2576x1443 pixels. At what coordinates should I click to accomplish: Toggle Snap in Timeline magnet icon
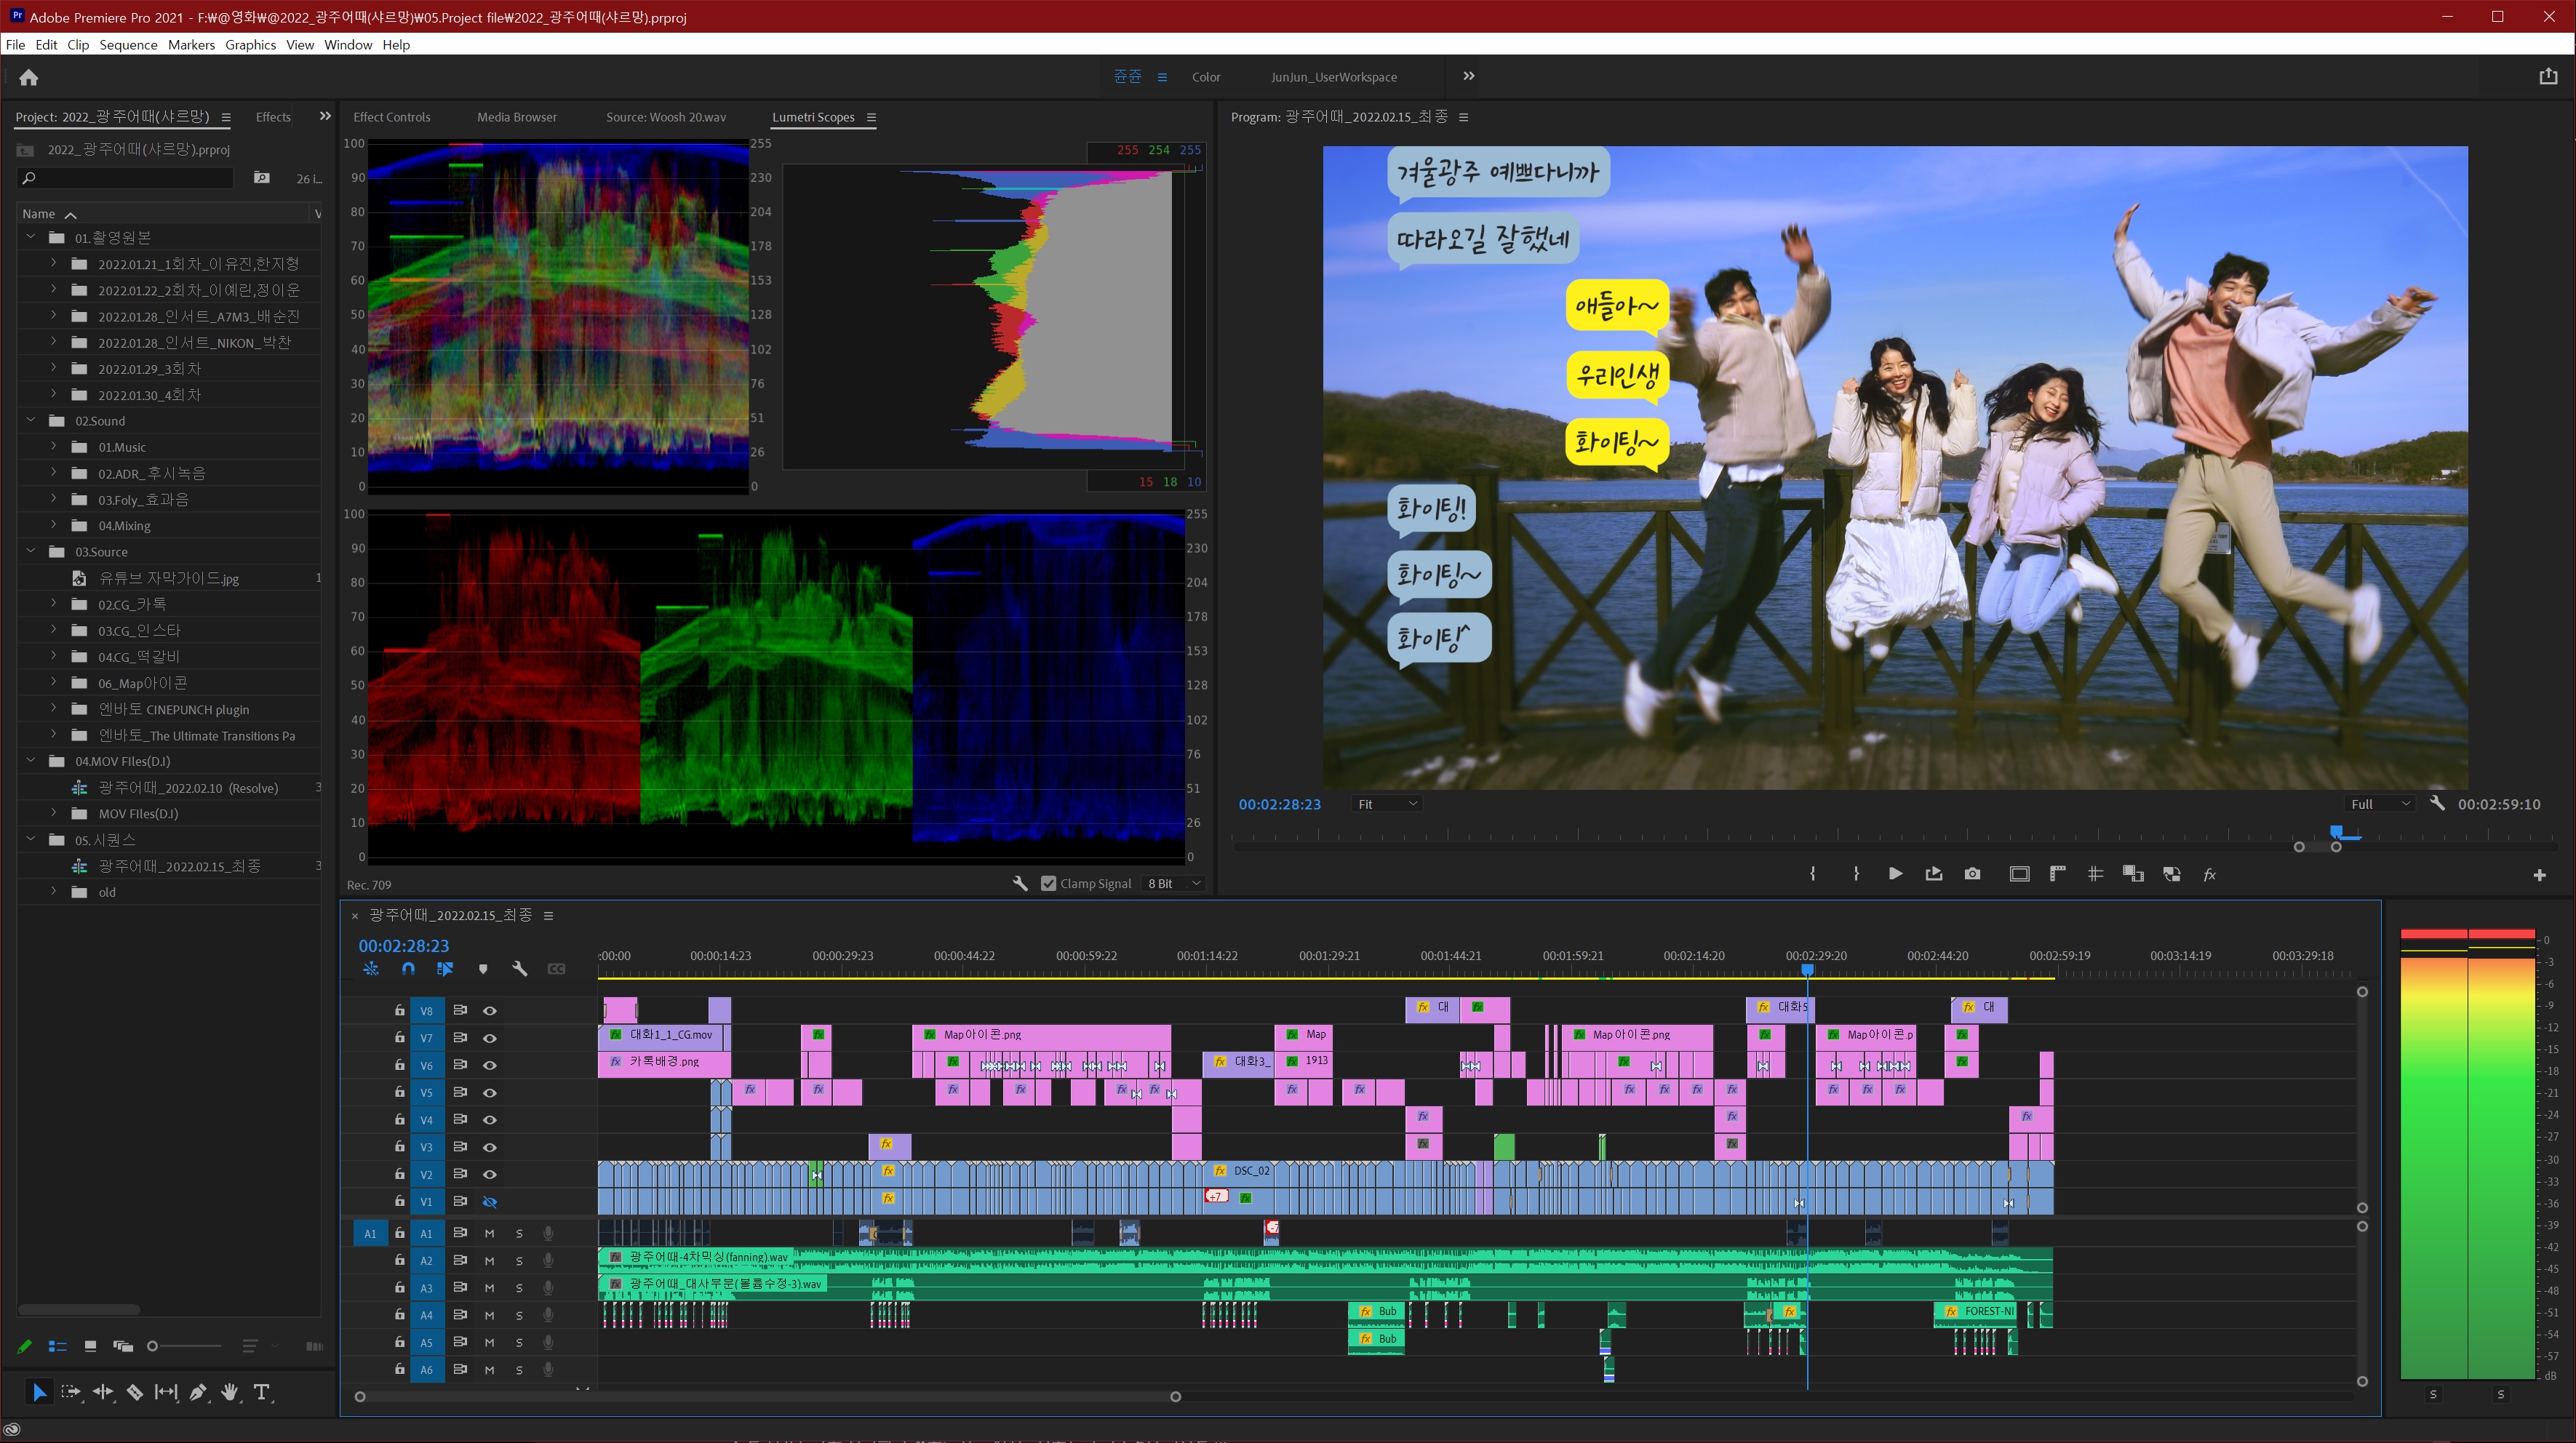(x=408, y=968)
